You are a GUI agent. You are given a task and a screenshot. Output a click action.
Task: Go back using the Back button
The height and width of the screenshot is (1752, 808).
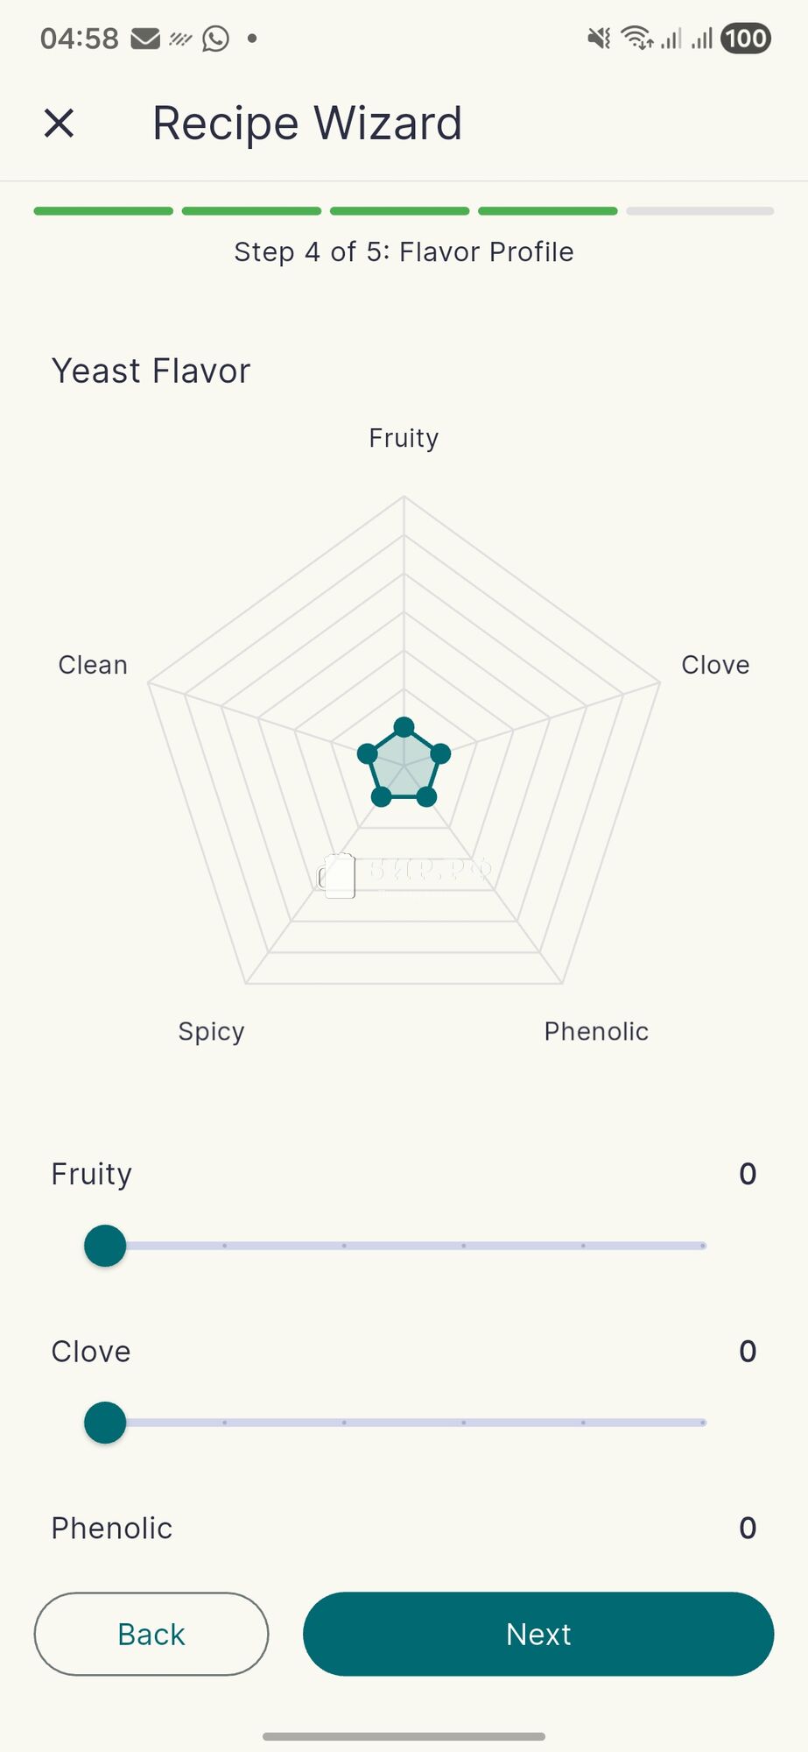[151, 1634]
